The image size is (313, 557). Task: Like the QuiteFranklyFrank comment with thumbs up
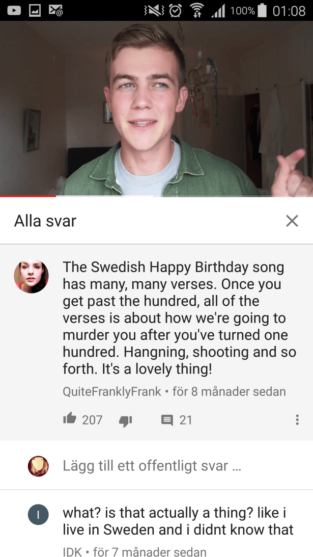click(70, 419)
